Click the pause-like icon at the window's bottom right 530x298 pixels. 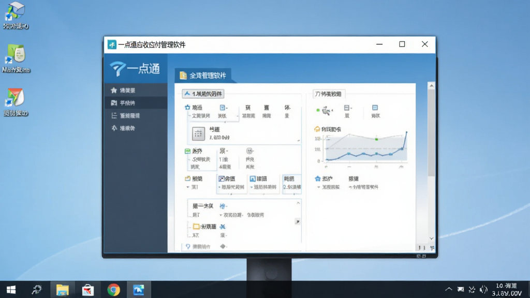coord(421,248)
